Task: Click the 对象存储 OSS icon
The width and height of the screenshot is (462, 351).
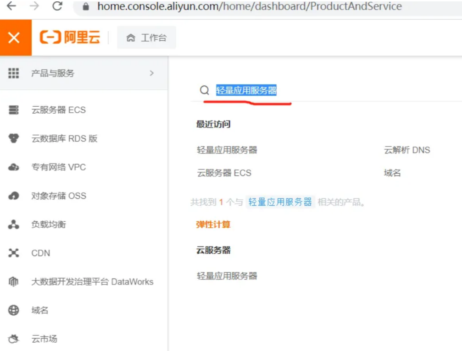Action: click(x=14, y=196)
